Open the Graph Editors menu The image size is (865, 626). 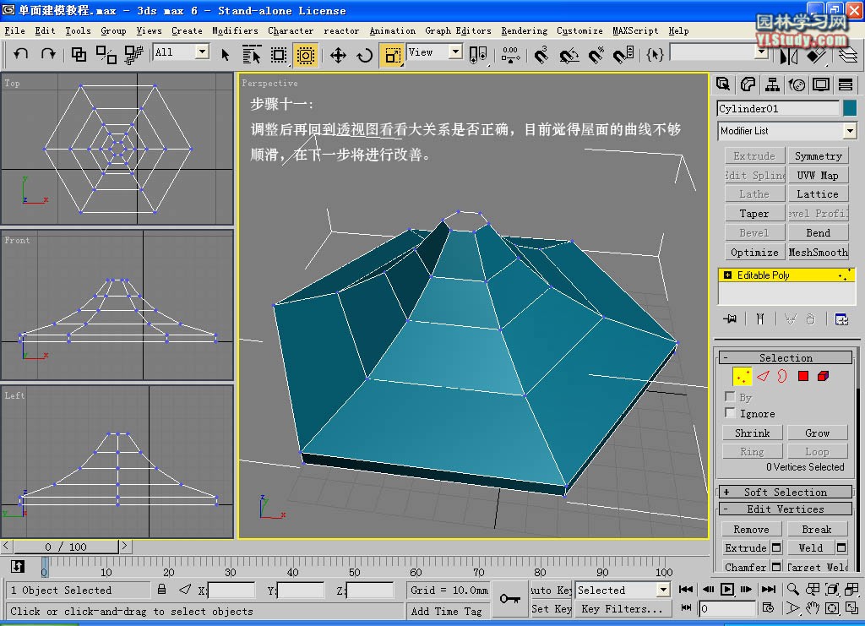tap(458, 31)
